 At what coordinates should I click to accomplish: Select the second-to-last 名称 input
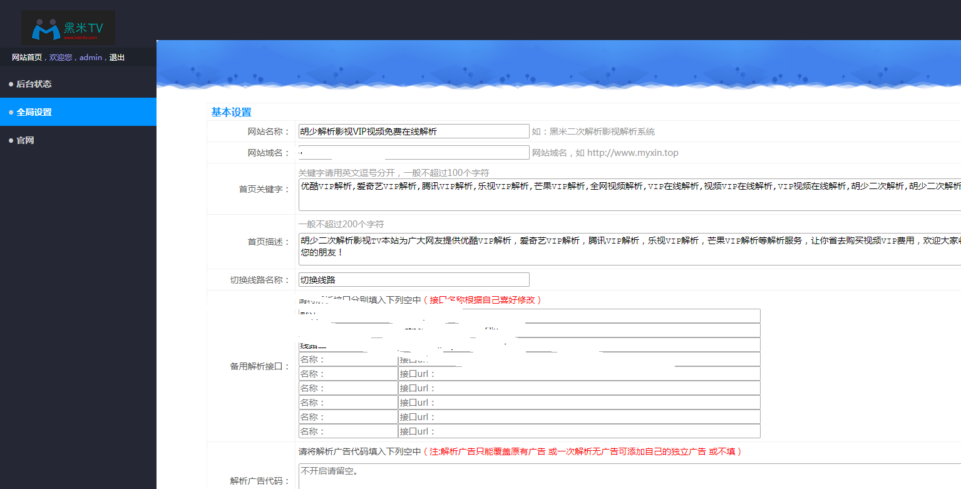coord(348,417)
